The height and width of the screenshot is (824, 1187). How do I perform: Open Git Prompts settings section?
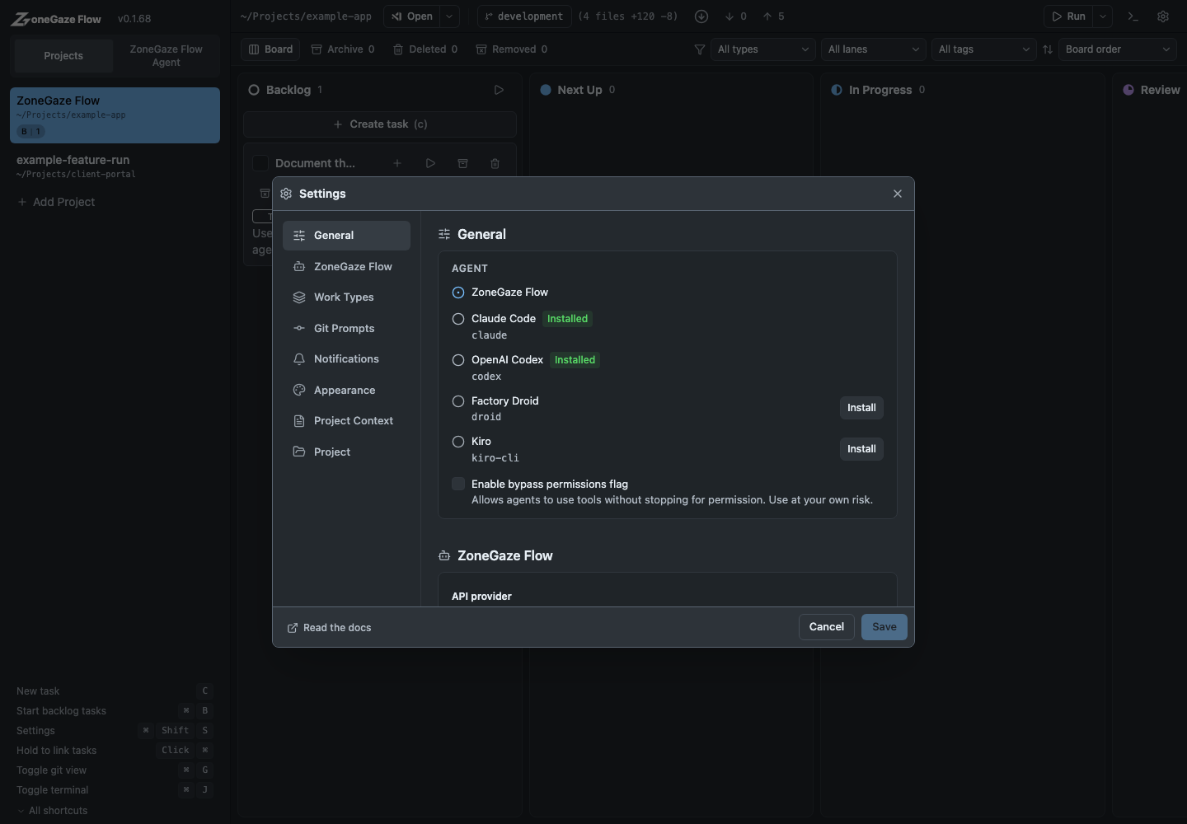tap(346, 329)
